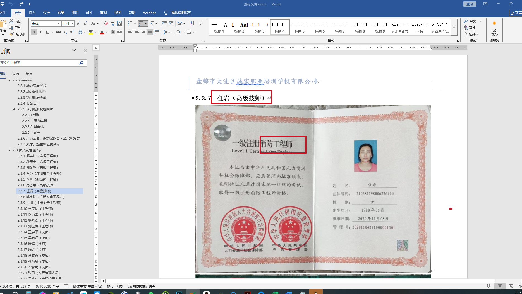Show or hide paragraph marks
The width and height of the screenshot is (522, 294).
pyautogui.click(x=201, y=24)
